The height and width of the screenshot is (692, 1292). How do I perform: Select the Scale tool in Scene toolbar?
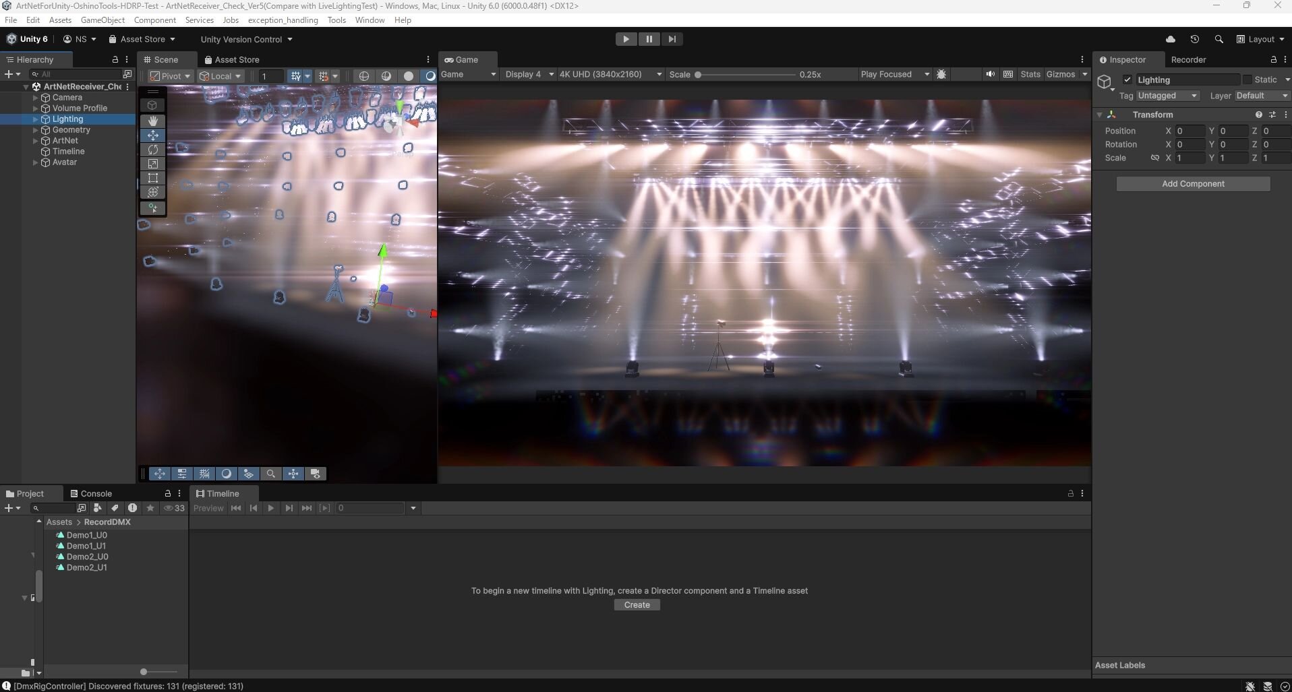point(153,164)
